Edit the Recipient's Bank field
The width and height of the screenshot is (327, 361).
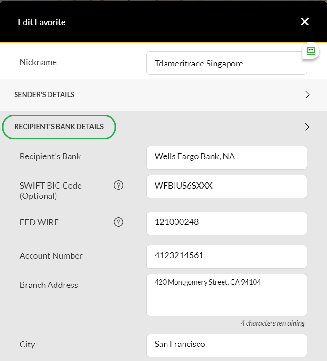pyautogui.click(x=227, y=157)
